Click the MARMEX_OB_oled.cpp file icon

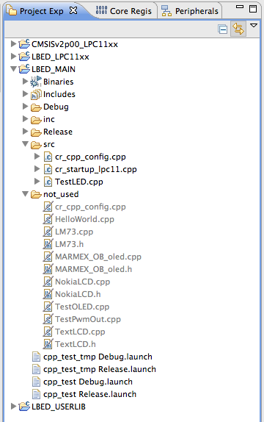point(48,256)
